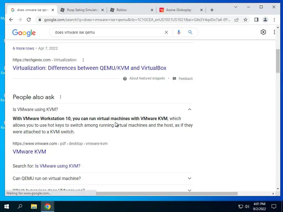This screenshot has height=212, width=283.
Task: Open the Chrome three-dot menu
Action: click(274, 20)
